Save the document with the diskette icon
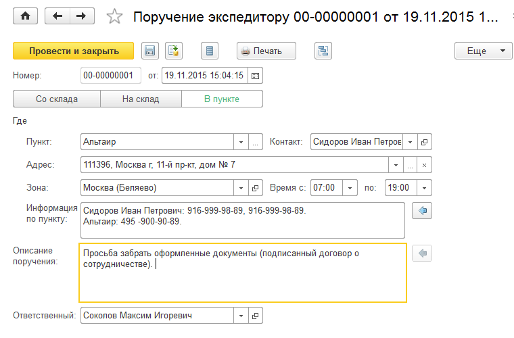Screen dimensions: 514x338 (x=149, y=51)
